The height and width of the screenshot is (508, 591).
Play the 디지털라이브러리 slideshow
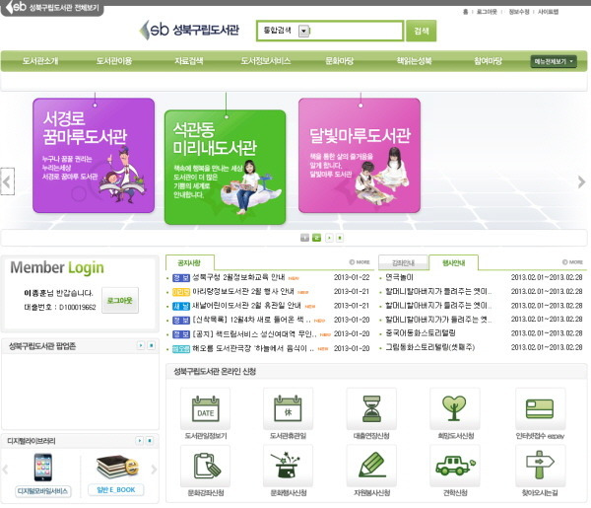click(140, 441)
